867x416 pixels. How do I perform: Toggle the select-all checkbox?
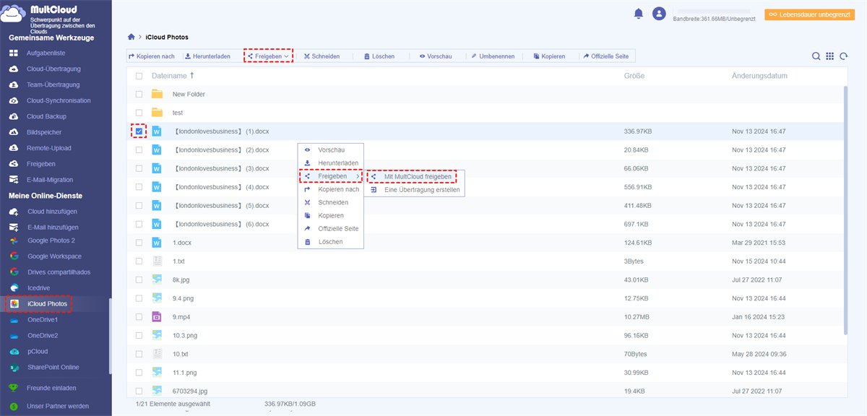139,76
